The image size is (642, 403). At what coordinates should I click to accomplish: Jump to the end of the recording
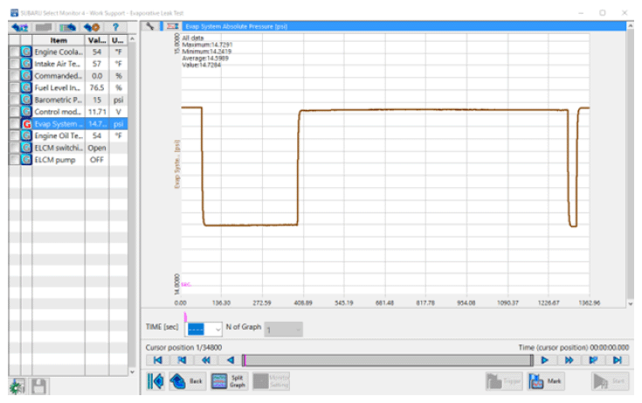[618, 359]
